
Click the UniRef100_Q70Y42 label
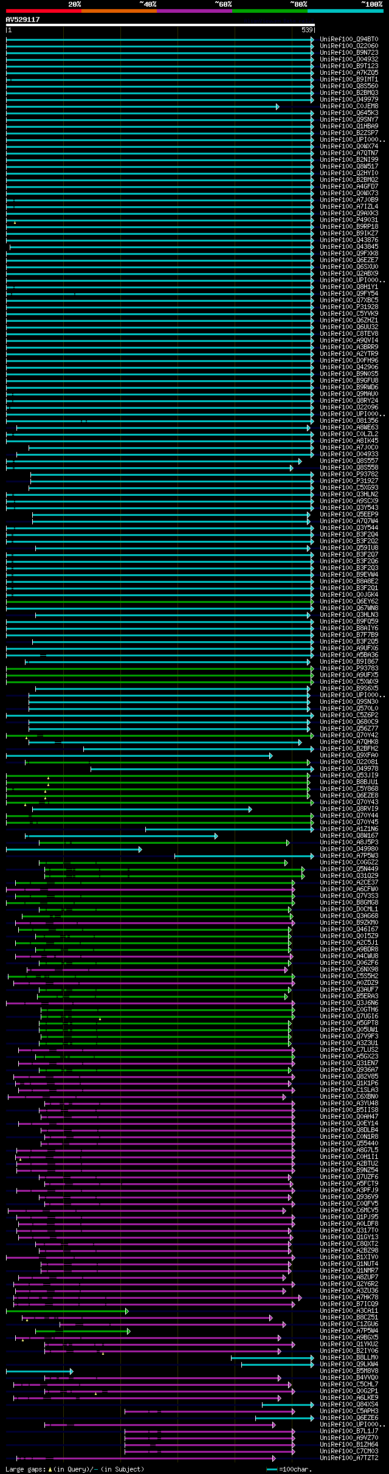click(349, 735)
